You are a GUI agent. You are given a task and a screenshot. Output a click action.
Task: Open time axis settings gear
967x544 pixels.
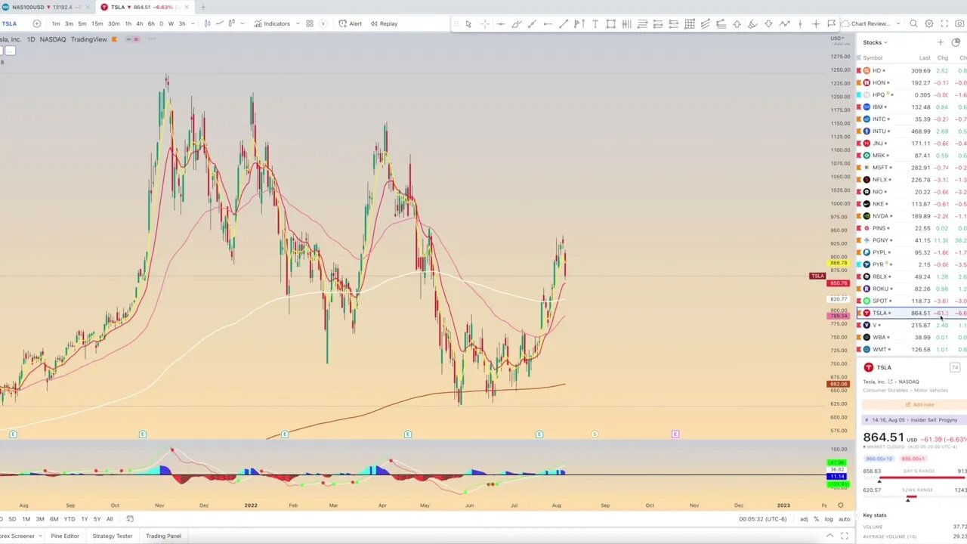tap(840, 505)
